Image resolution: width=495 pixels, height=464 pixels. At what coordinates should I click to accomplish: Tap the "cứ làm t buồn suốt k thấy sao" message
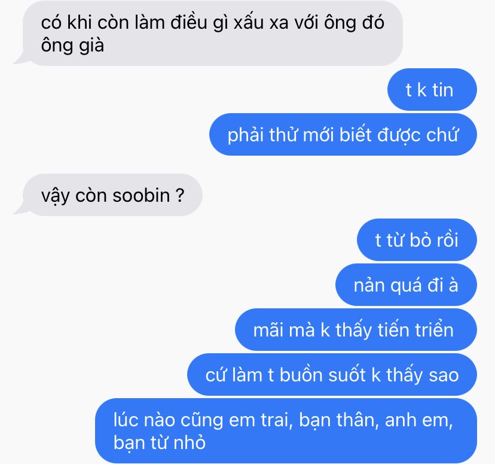click(x=332, y=375)
